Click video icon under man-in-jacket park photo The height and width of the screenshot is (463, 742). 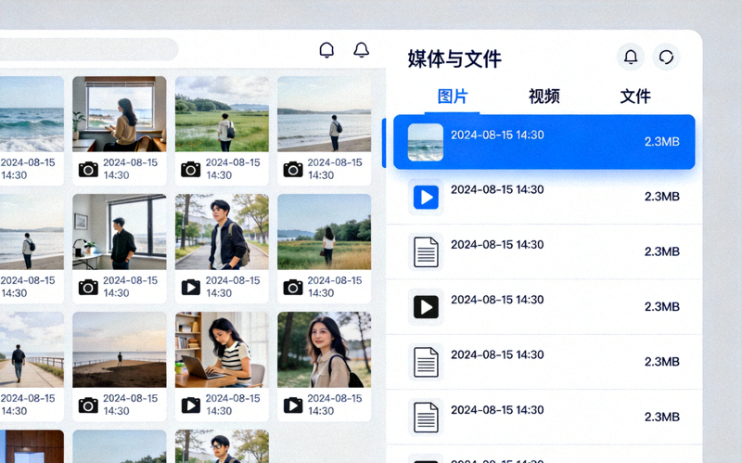[x=191, y=287]
